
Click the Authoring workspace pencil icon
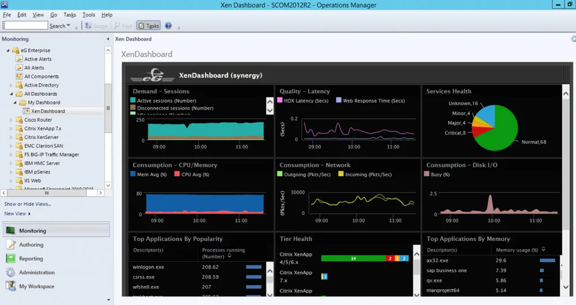point(10,244)
